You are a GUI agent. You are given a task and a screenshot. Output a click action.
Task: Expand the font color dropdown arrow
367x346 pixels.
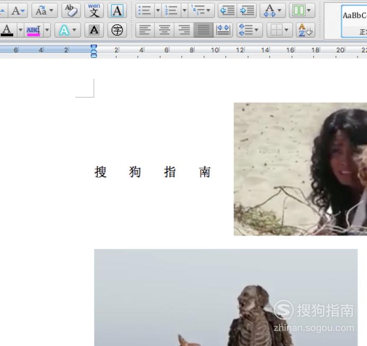coord(21,30)
